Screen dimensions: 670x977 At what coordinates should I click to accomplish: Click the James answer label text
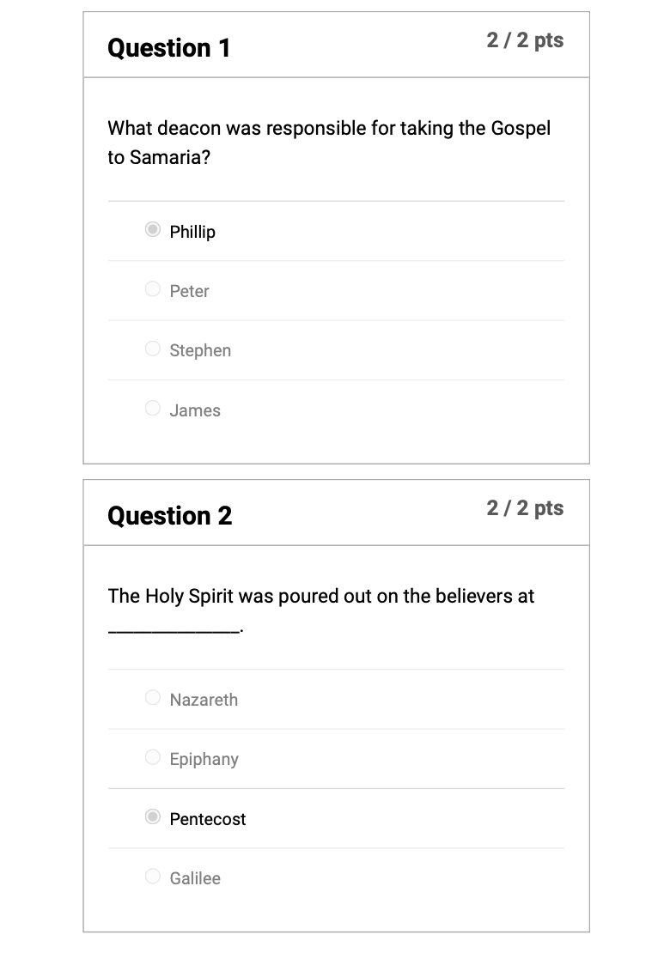(195, 410)
